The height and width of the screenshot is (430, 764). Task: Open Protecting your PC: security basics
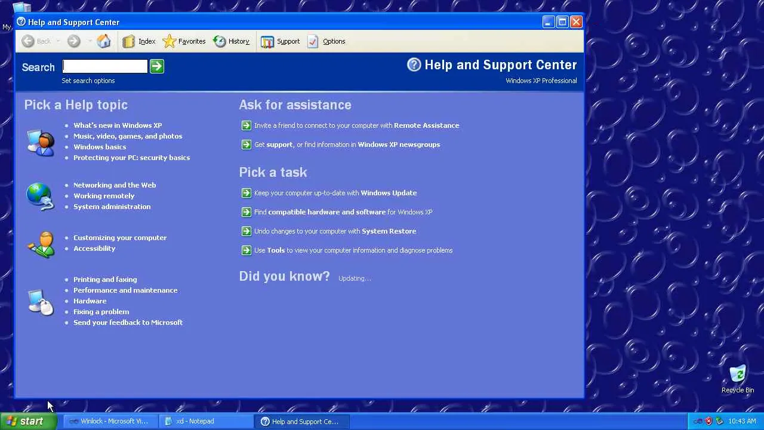click(131, 158)
